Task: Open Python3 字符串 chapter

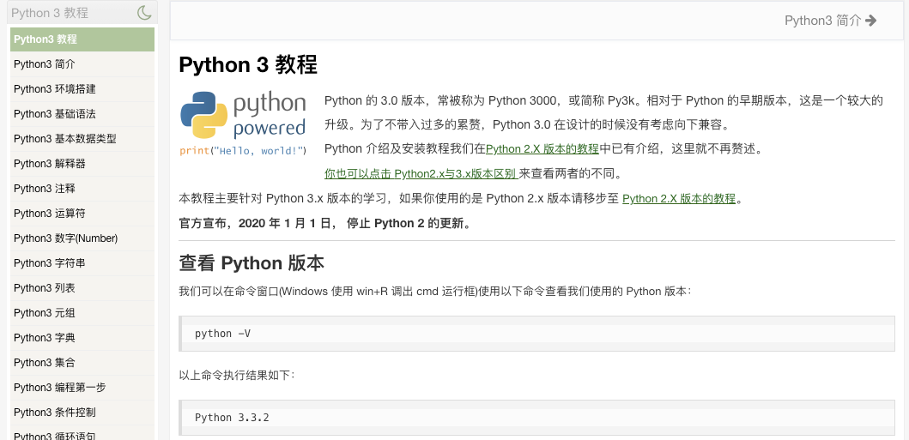Action: (82, 263)
